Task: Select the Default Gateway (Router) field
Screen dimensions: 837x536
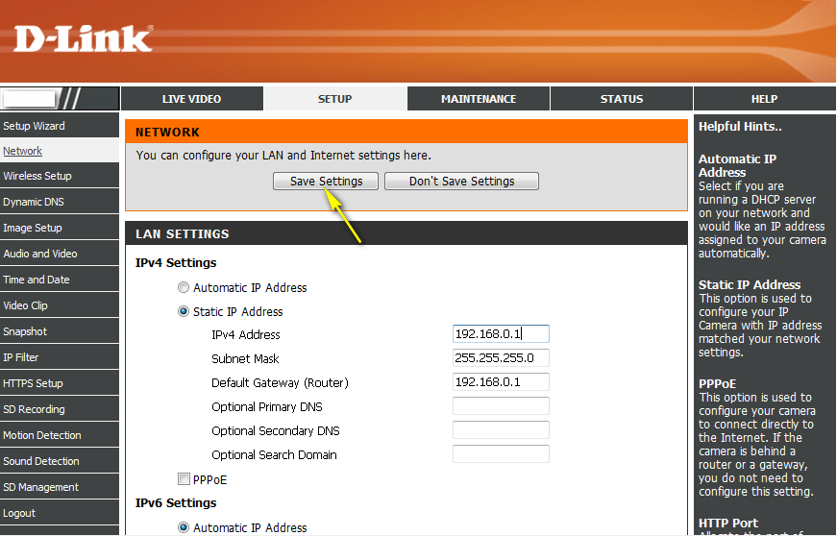Action: pyautogui.click(x=501, y=382)
